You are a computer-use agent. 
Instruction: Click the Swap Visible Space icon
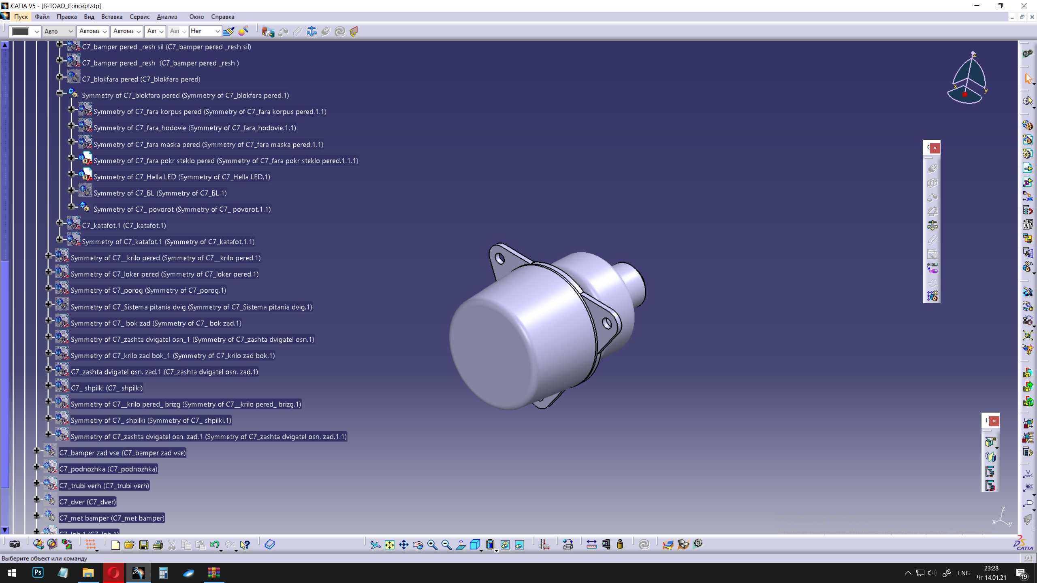pyautogui.click(x=519, y=545)
